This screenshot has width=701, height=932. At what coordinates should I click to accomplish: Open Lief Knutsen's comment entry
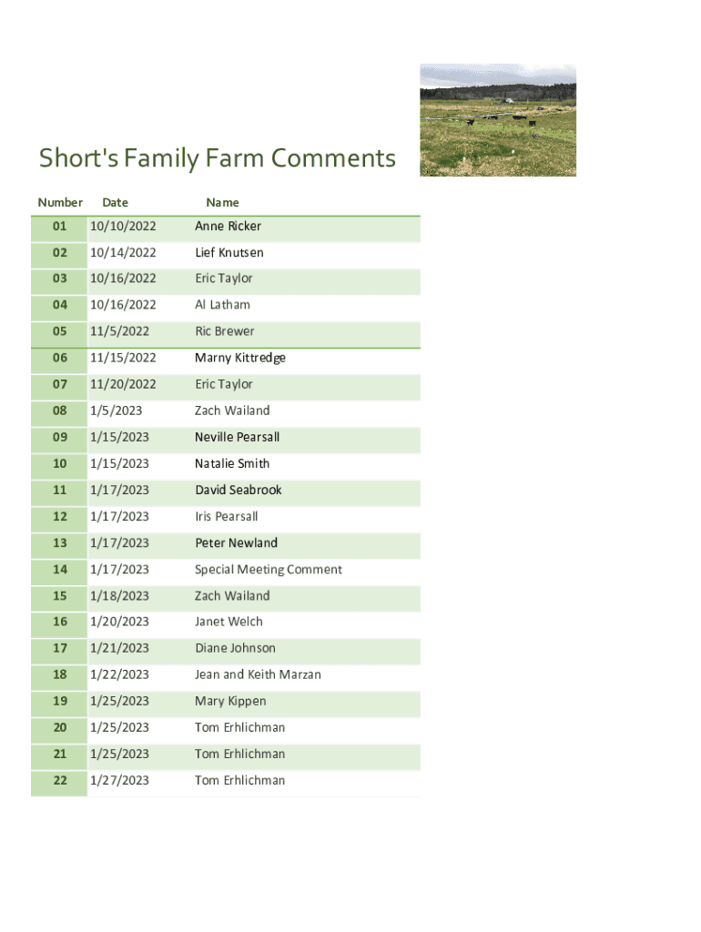click(x=229, y=252)
